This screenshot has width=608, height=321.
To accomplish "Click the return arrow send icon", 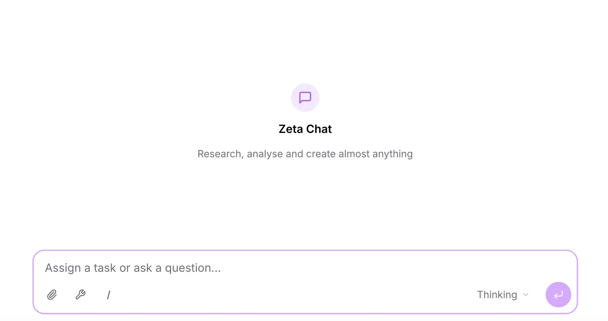I will coord(558,295).
